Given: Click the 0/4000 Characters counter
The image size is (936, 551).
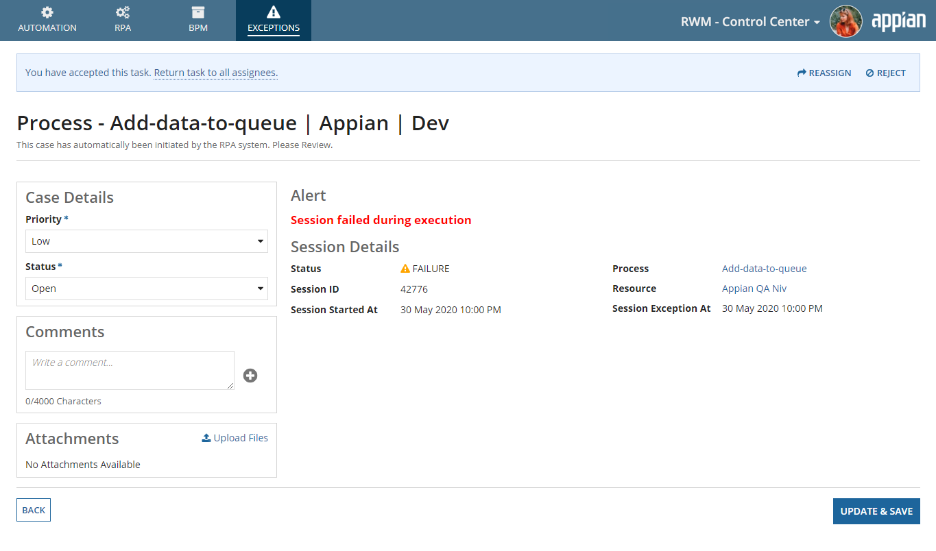Looking at the screenshot, I should click(x=63, y=401).
